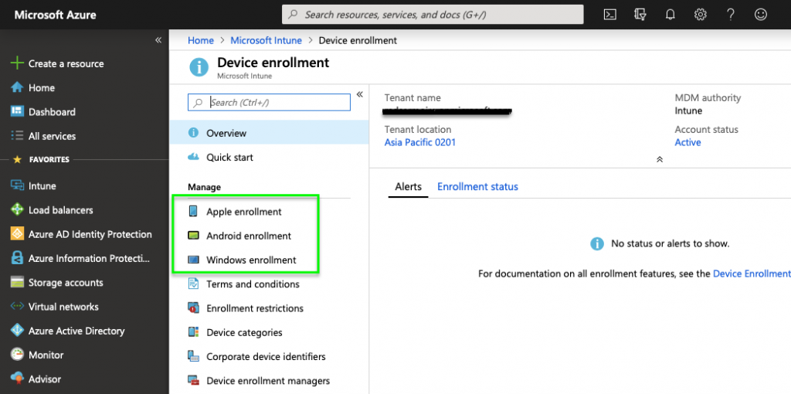791x394 pixels.
Task: Open Device enrollment managers menu item
Action: click(x=270, y=381)
